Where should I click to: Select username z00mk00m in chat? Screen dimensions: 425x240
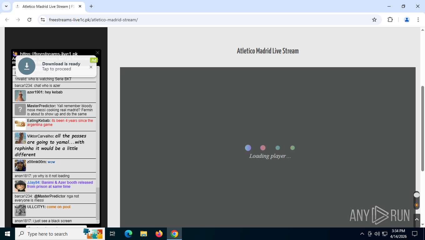coord(37,162)
